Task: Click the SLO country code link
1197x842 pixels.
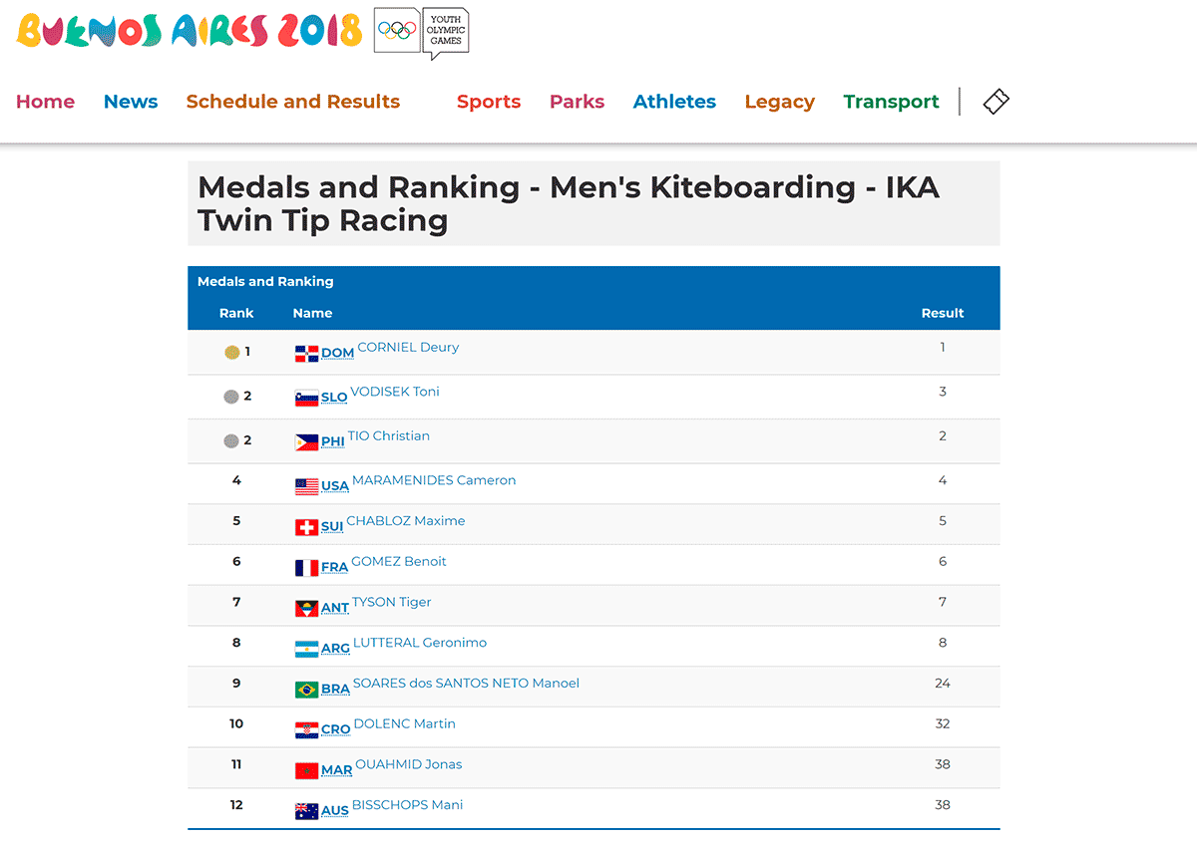Action: 334,398
